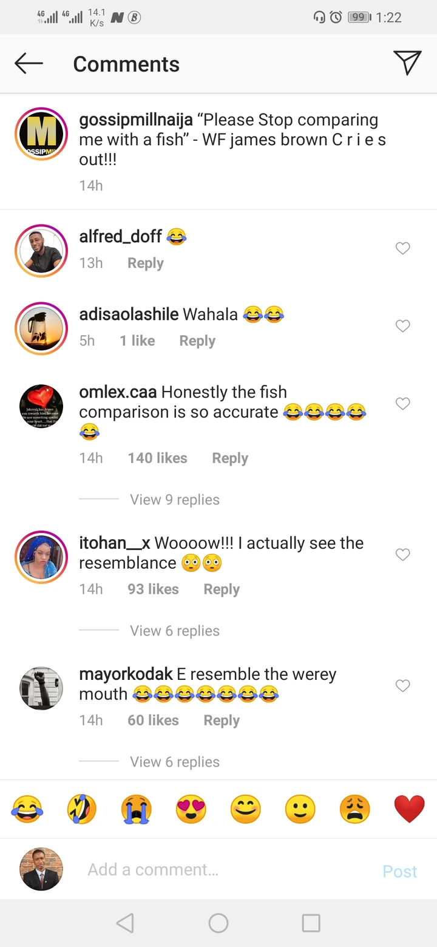
Task: Insert the red heart emoji
Action: click(x=409, y=809)
